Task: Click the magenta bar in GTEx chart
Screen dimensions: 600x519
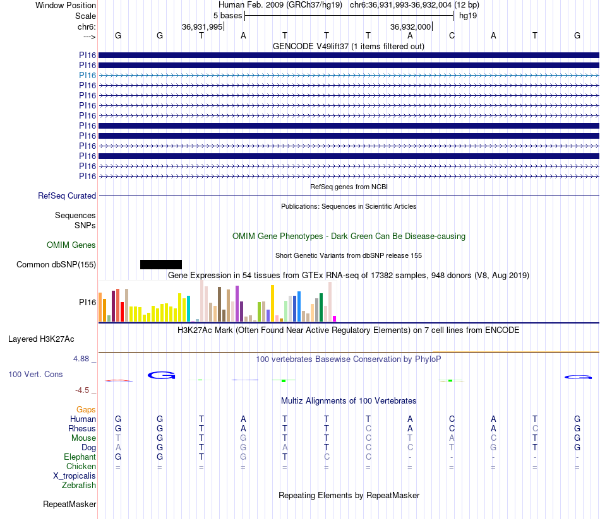Action: (x=335, y=318)
